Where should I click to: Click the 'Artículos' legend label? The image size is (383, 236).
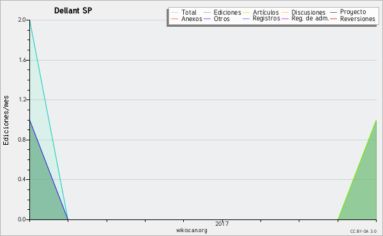[x=266, y=12]
